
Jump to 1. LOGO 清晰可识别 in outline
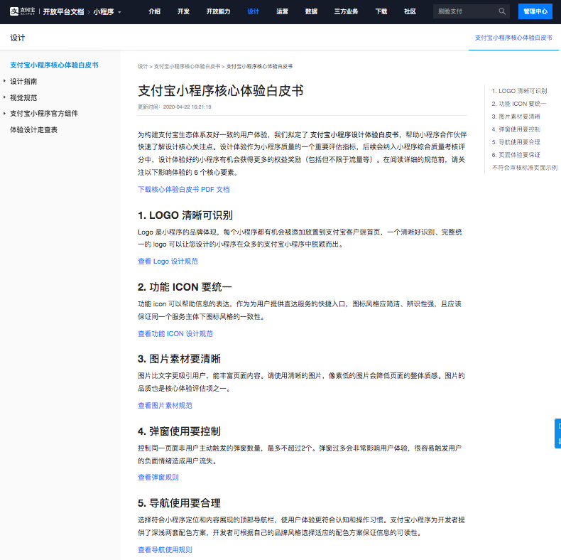pos(519,91)
